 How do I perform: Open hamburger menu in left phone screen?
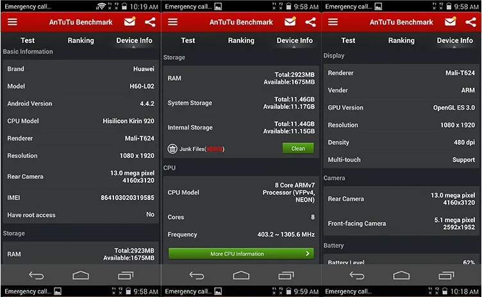pos(12,22)
